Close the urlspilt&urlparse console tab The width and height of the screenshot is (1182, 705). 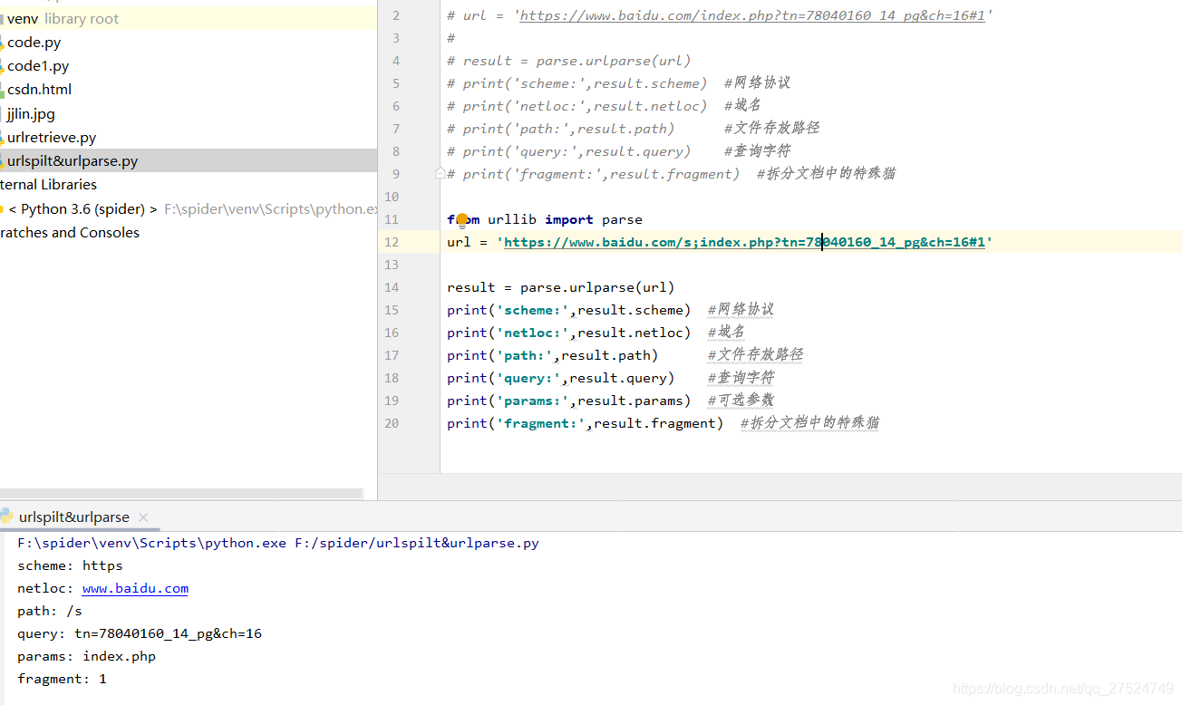(x=141, y=517)
